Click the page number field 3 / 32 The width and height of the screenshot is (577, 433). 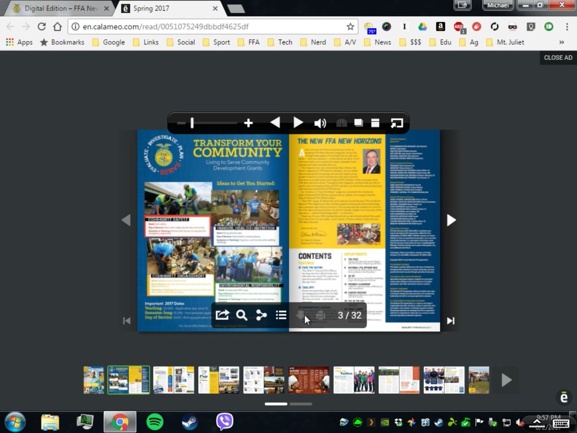click(350, 316)
